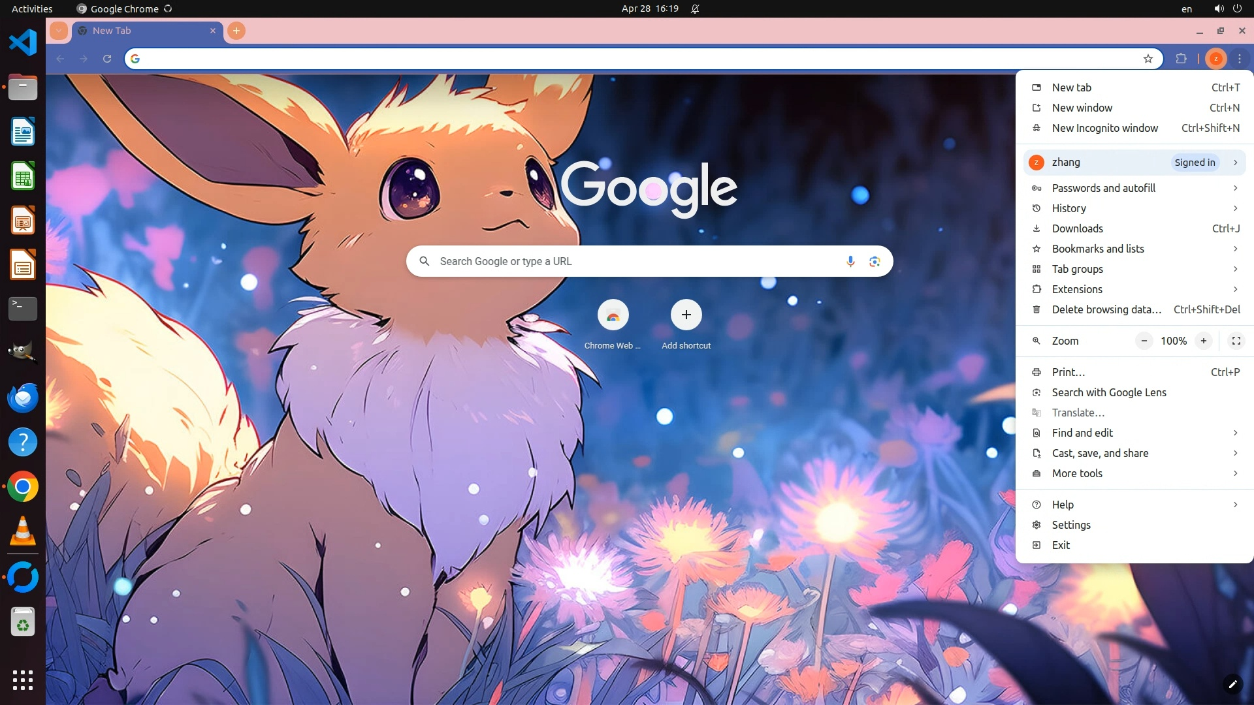This screenshot has width=1254, height=705.
Task: Toggle fullscreen mode from the Zoom row
Action: tap(1236, 341)
